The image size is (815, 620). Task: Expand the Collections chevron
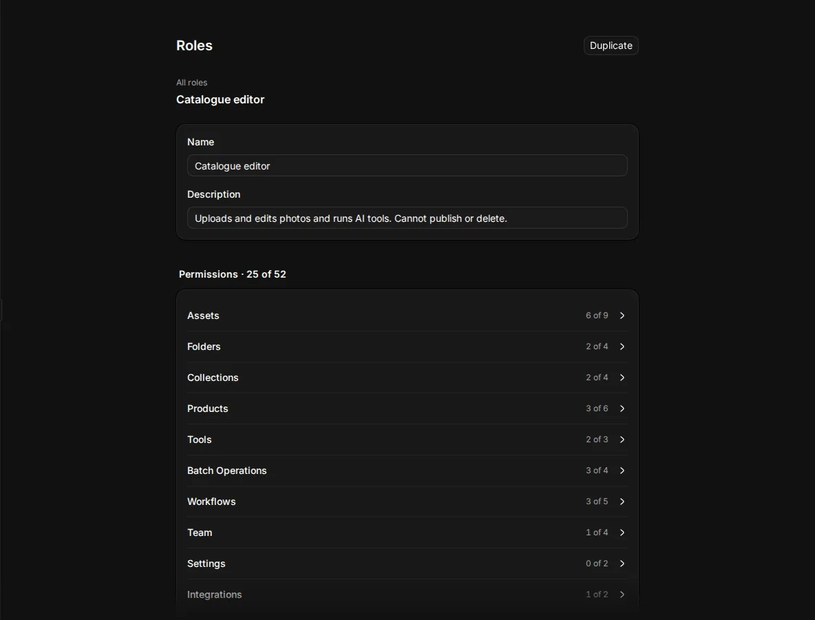click(622, 378)
